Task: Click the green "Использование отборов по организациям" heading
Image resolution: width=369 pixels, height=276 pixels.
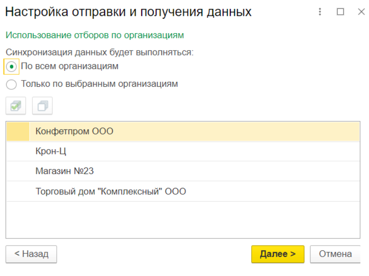Action: pyautogui.click(x=95, y=34)
